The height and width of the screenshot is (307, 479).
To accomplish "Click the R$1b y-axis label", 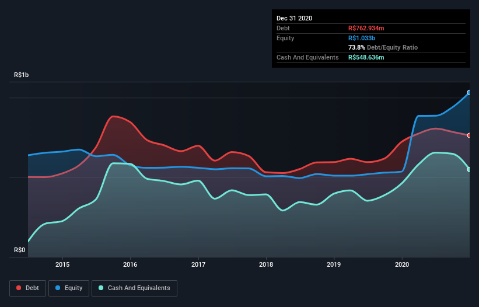I will point(22,75).
